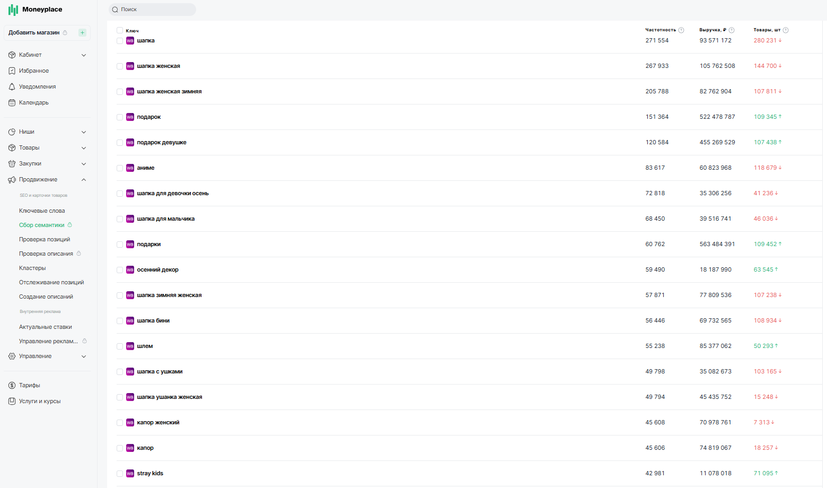Click the Тарифы coin icon
The height and width of the screenshot is (488, 827).
point(12,385)
